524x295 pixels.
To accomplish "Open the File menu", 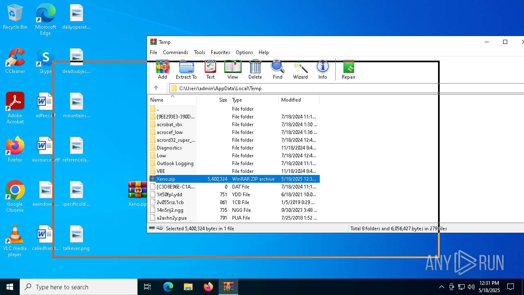I will [154, 52].
